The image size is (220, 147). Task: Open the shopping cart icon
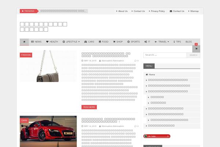pos(196,49)
